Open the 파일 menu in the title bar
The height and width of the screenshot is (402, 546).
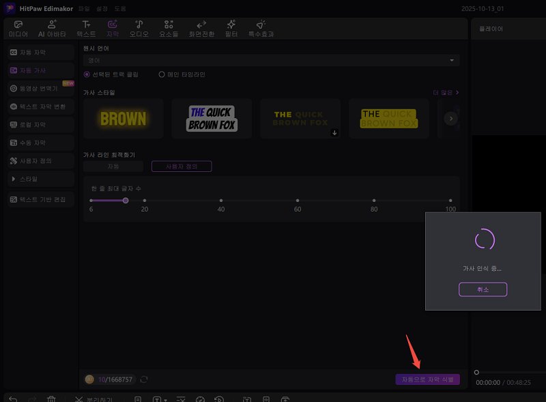(83, 8)
